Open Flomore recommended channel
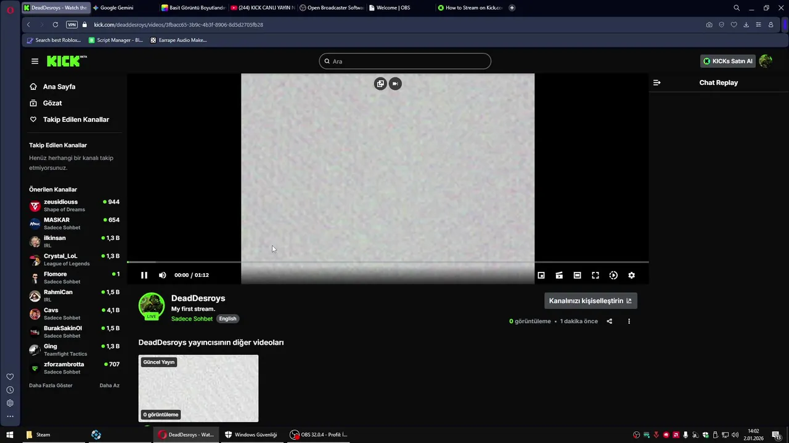The image size is (789, 443). [x=75, y=277]
